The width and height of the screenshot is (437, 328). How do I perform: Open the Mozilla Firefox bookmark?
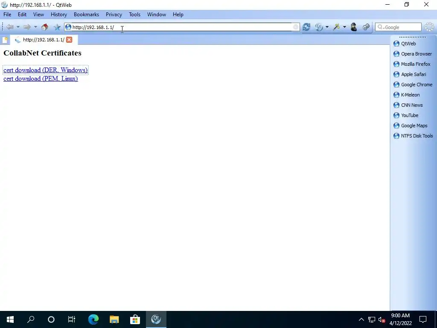click(x=412, y=64)
